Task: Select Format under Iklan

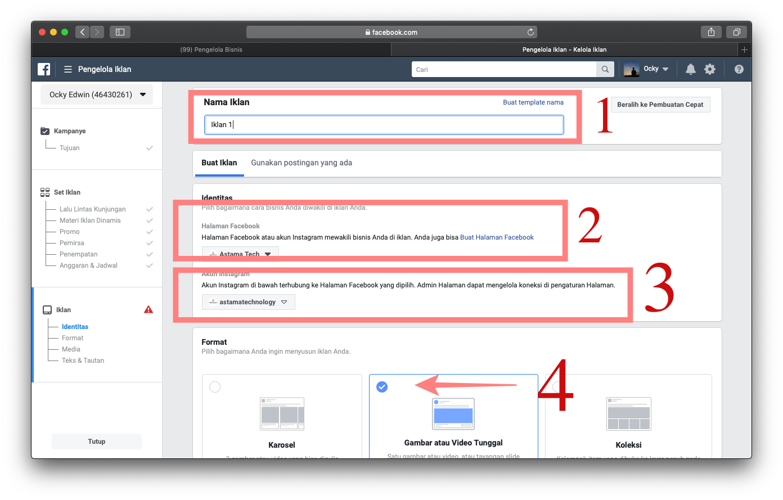Action: (x=73, y=338)
